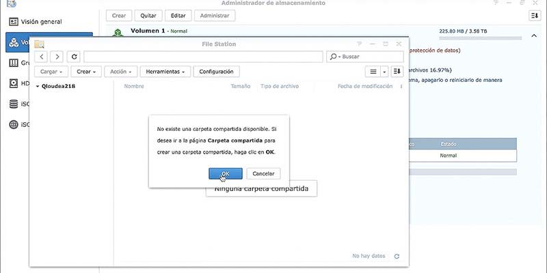Click the Buscar search field
The width and height of the screenshot is (547, 273).
coord(372,57)
